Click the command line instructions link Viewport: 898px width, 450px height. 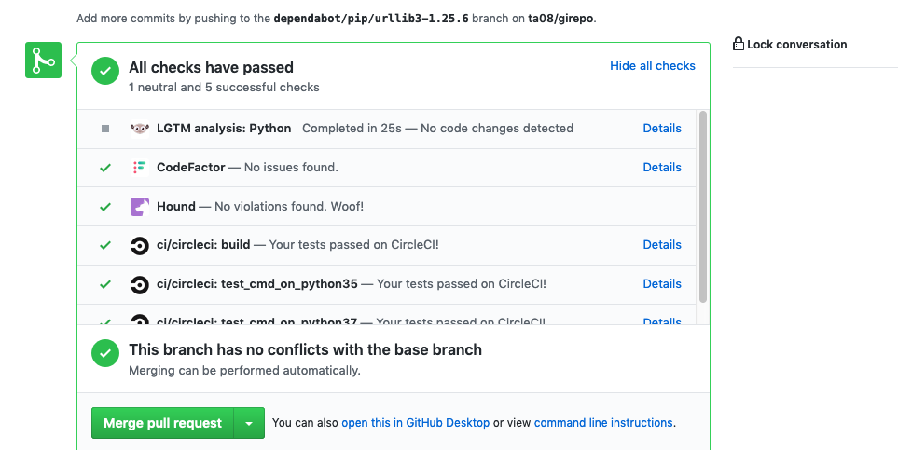click(603, 423)
